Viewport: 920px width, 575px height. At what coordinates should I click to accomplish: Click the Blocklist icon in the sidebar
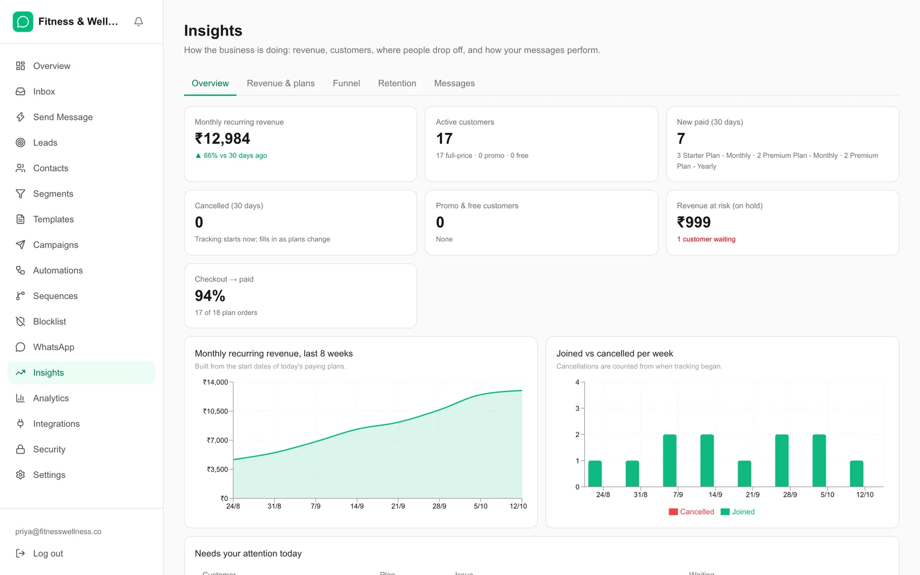tap(21, 321)
